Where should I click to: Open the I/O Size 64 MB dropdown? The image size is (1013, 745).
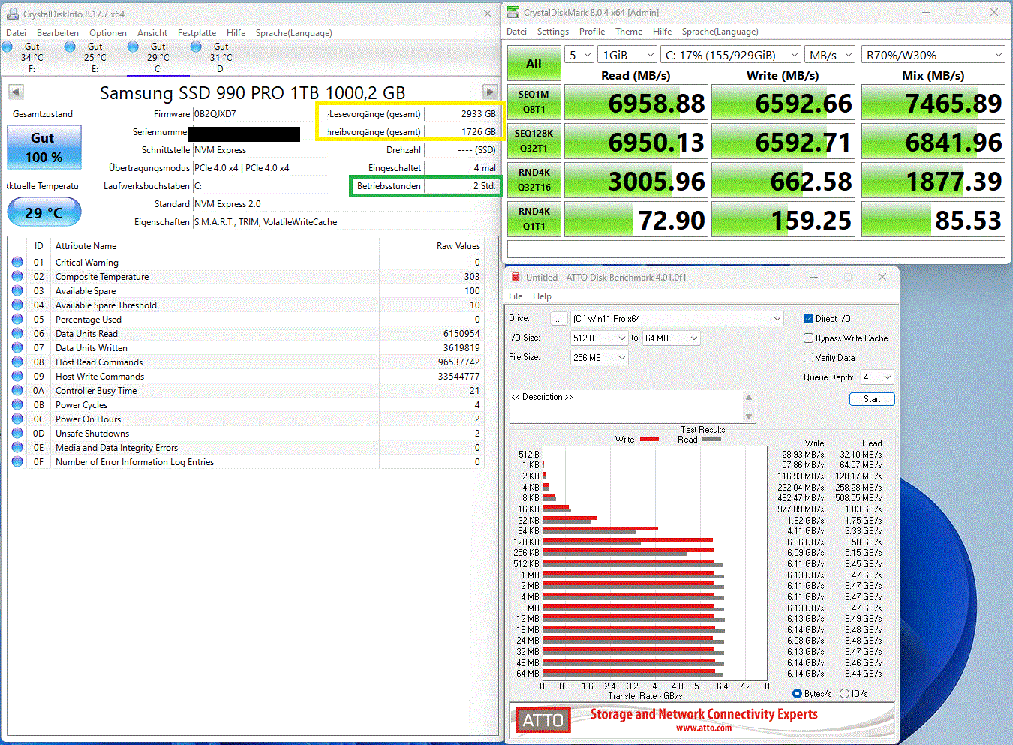672,338
